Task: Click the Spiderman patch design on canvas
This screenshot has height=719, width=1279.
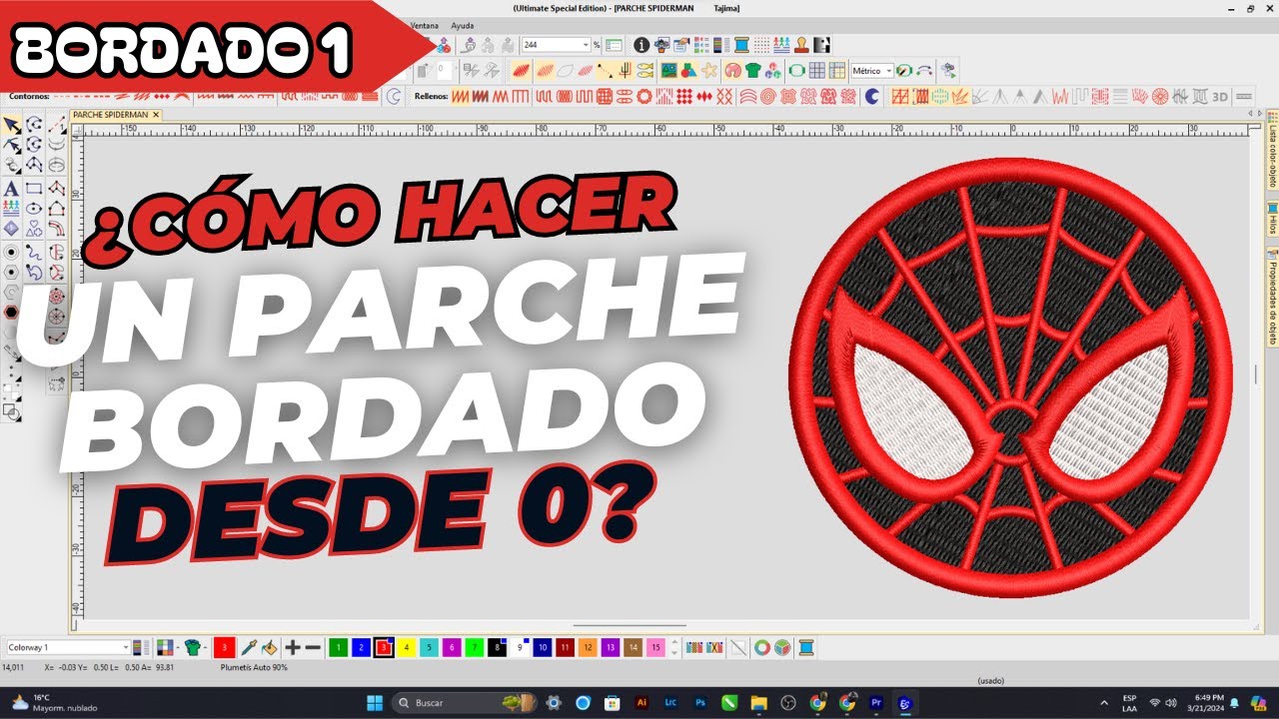Action: coord(1009,377)
